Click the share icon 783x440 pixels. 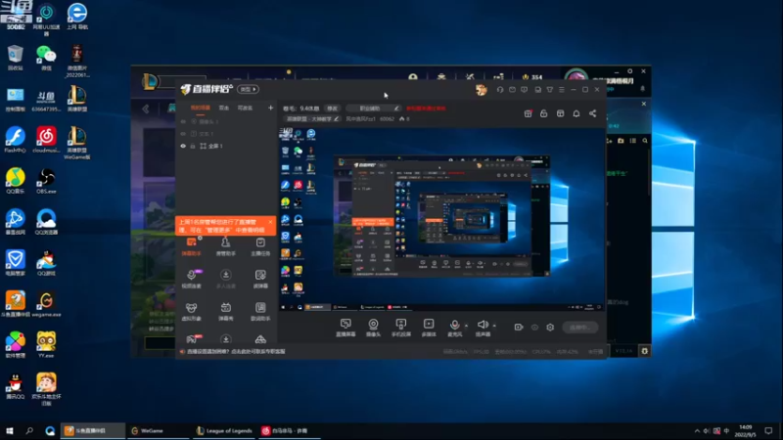click(593, 113)
